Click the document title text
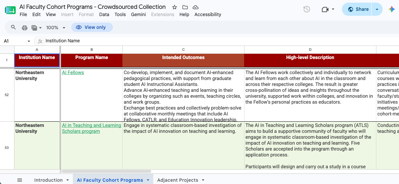This screenshot has width=399, height=184. point(93,7)
